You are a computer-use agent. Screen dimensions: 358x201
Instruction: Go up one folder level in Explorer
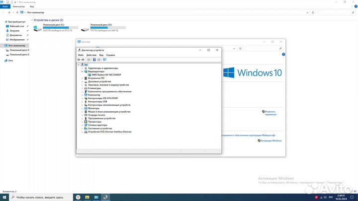click(17, 12)
